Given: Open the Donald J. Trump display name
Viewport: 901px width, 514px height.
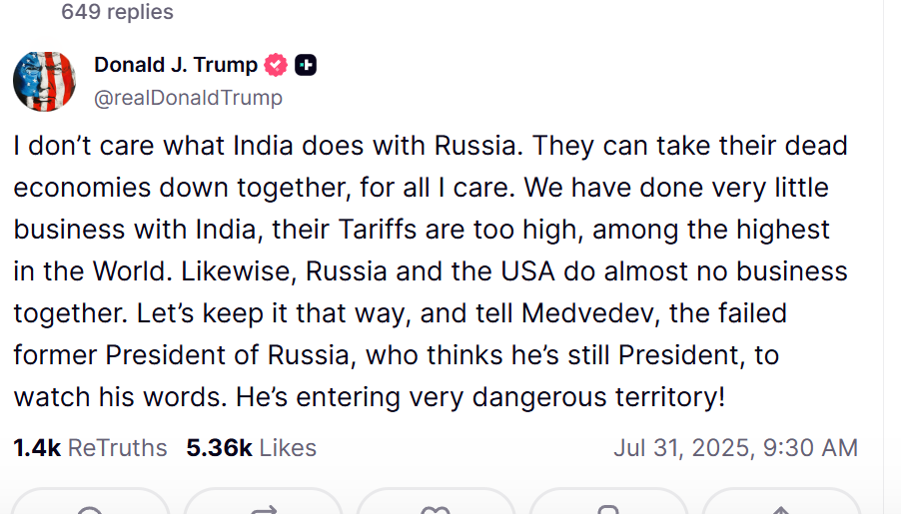Looking at the screenshot, I should point(176,65).
